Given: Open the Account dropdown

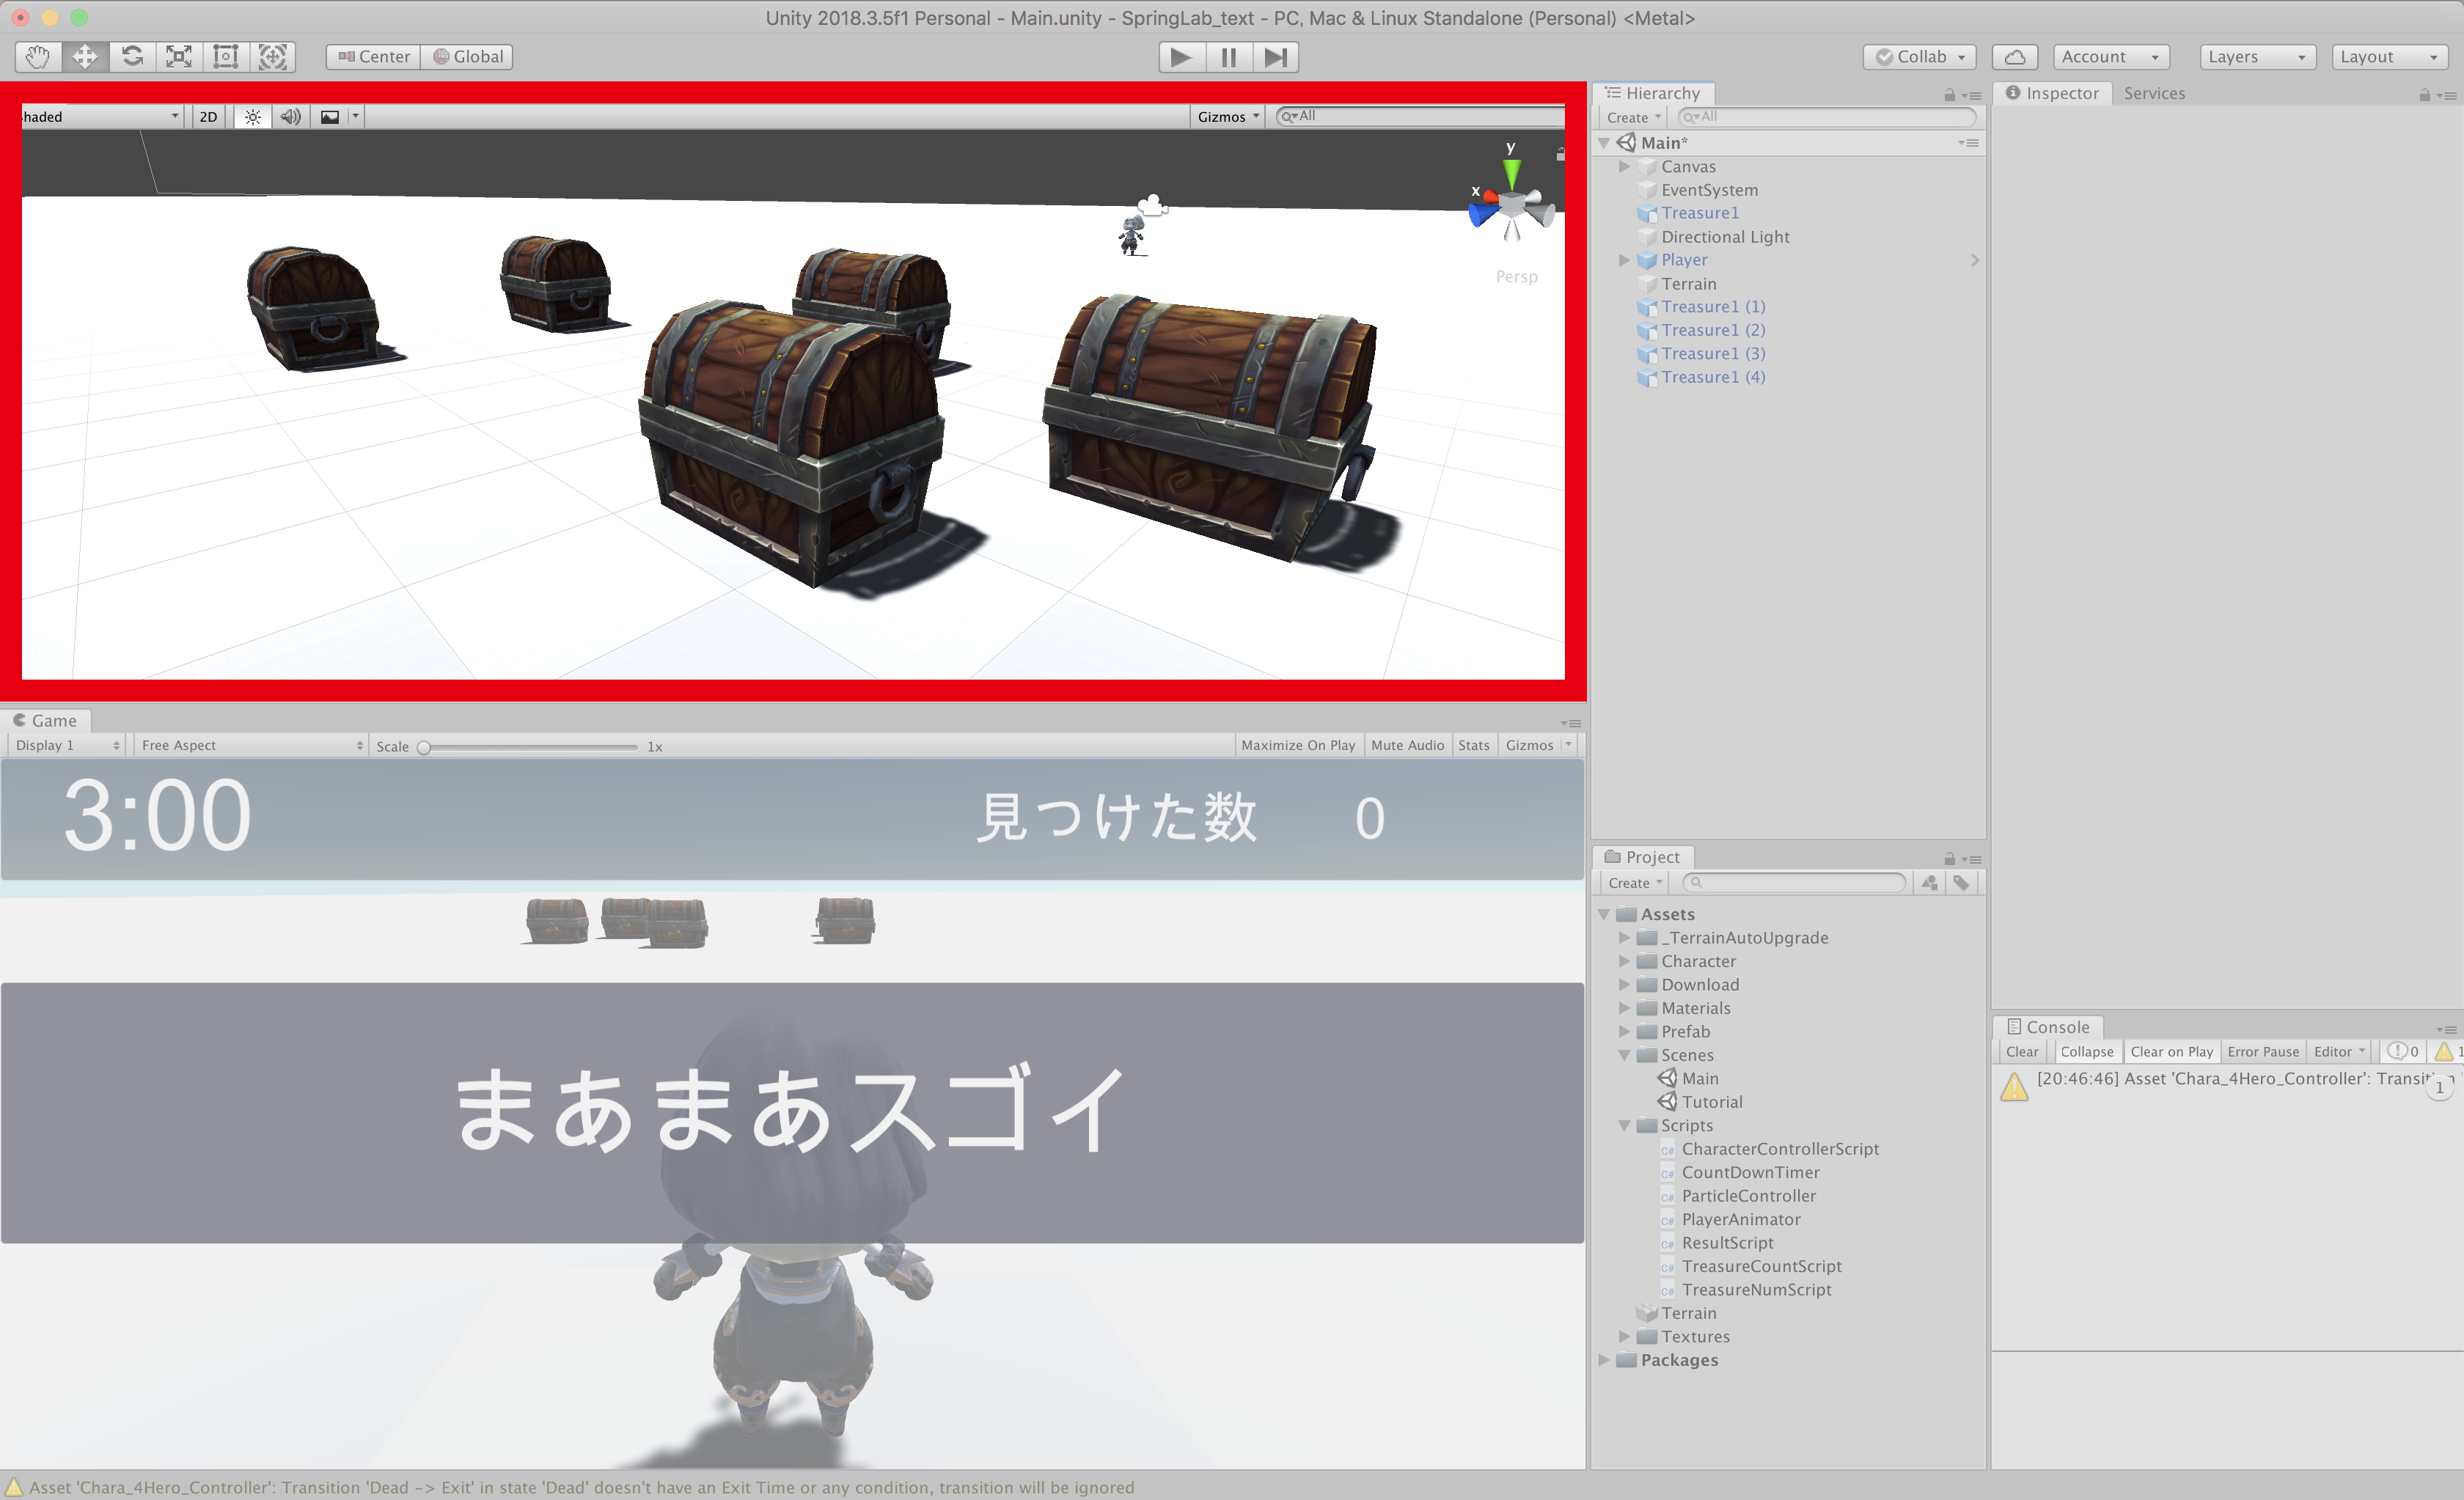Looking at the screenshot, I should coord(2110,57).
